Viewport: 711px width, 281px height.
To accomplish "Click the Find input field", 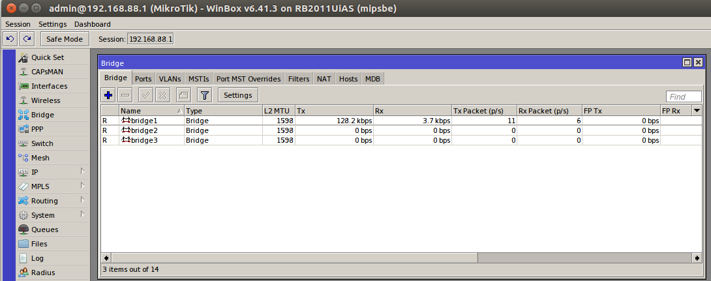I will point(684,96).
